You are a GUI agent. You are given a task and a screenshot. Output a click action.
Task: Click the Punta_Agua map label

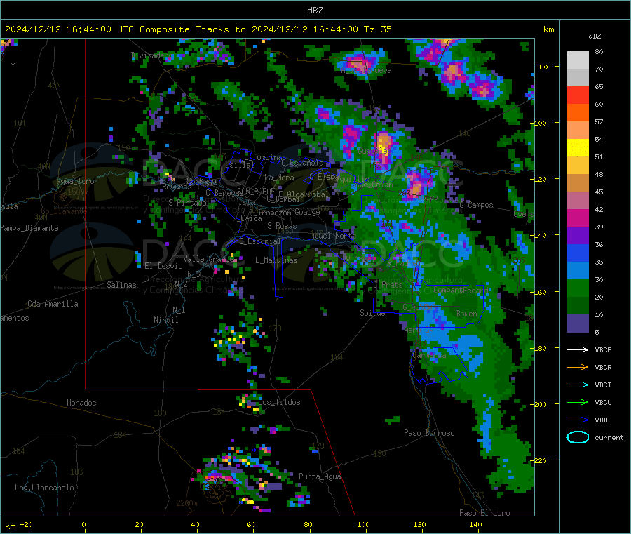point(320,476)
